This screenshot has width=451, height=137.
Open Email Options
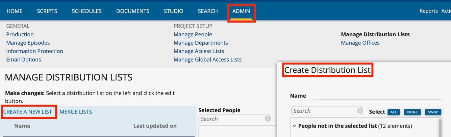[24, 60]
